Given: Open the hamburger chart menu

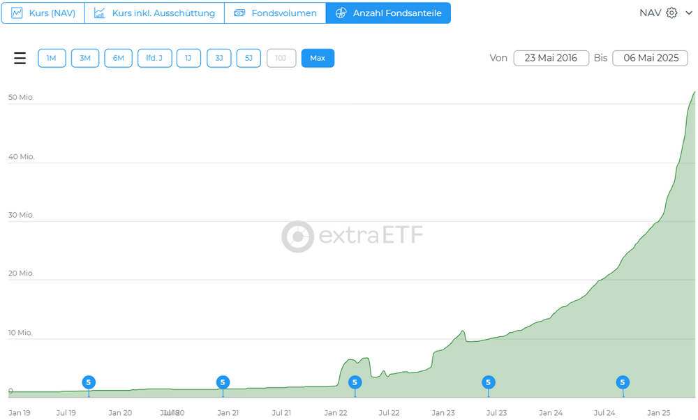Looking at the screenshot, I should [20, 58].
